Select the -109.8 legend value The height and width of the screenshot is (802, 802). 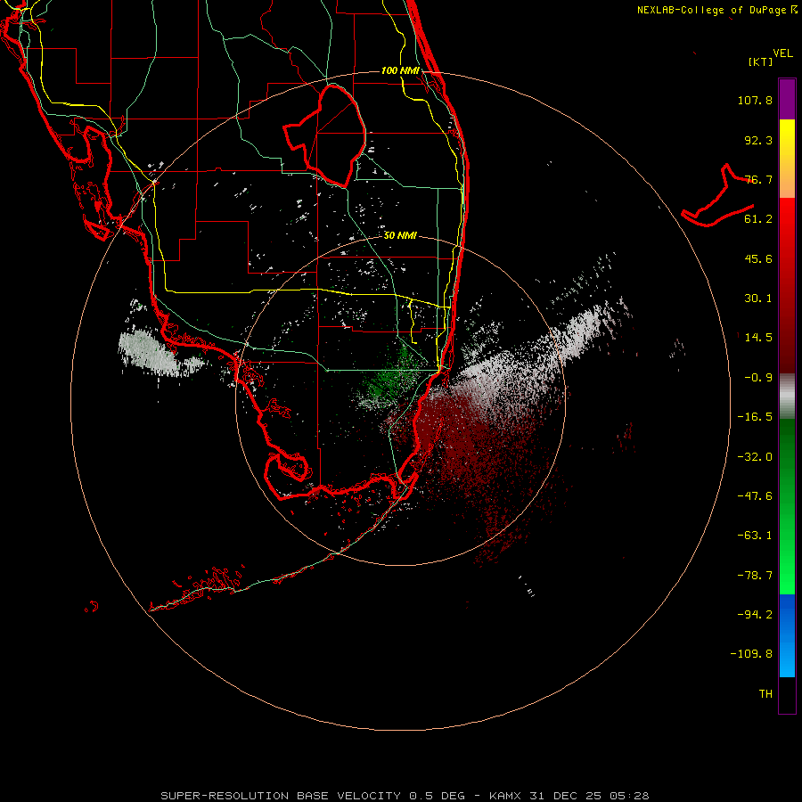coord(751,654)
